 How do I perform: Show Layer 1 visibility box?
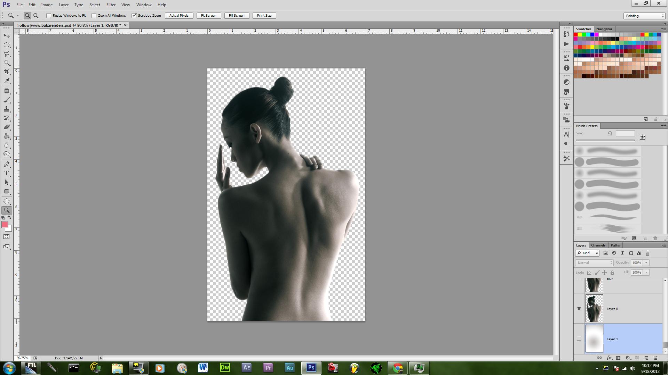pyautogui.click(x=579, y=339)
